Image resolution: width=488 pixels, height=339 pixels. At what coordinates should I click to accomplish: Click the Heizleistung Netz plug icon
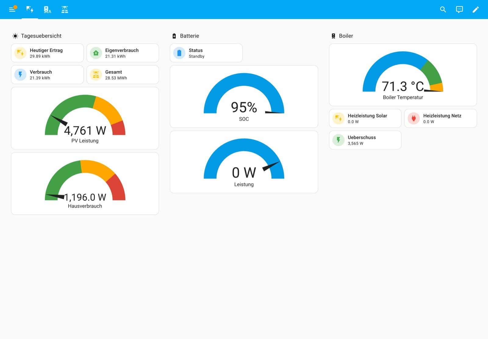(x=414, y=118)
